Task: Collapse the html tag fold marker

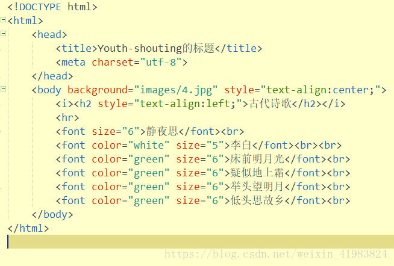Action: pos(3,20)
